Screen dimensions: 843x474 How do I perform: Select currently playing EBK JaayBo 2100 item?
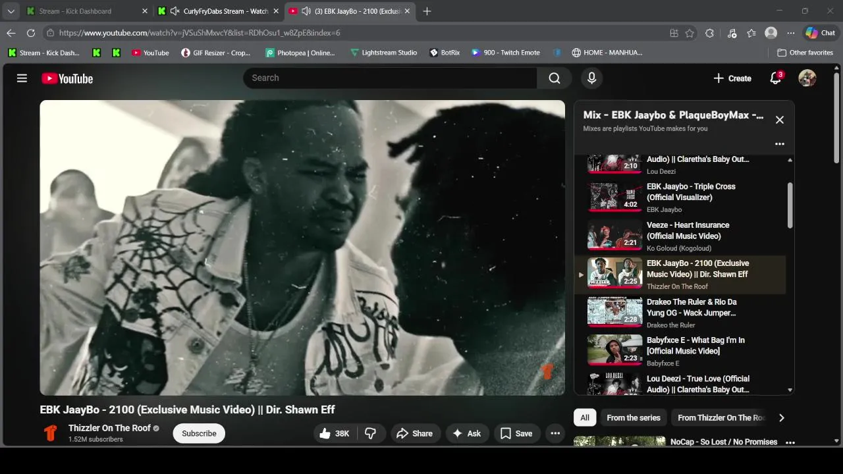pyautogui.click(x=680, y=275)
